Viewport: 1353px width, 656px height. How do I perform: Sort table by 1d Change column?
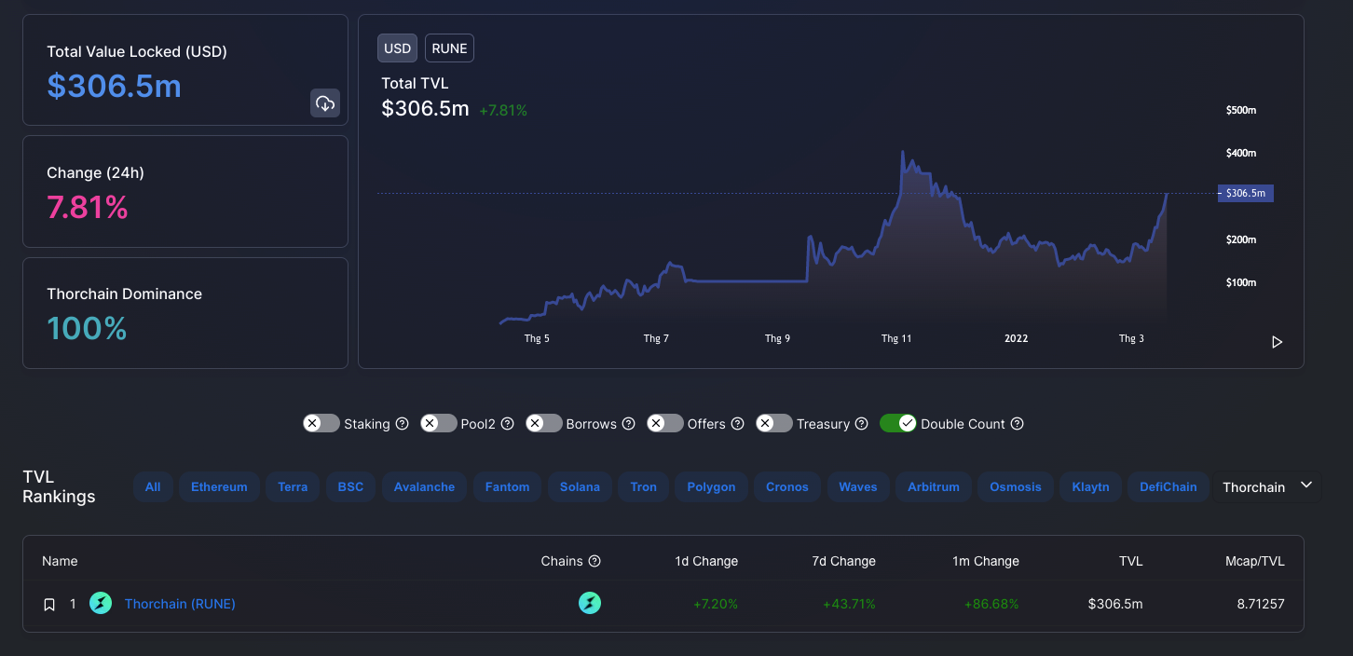pyautogui.click(x=706, y=561)
